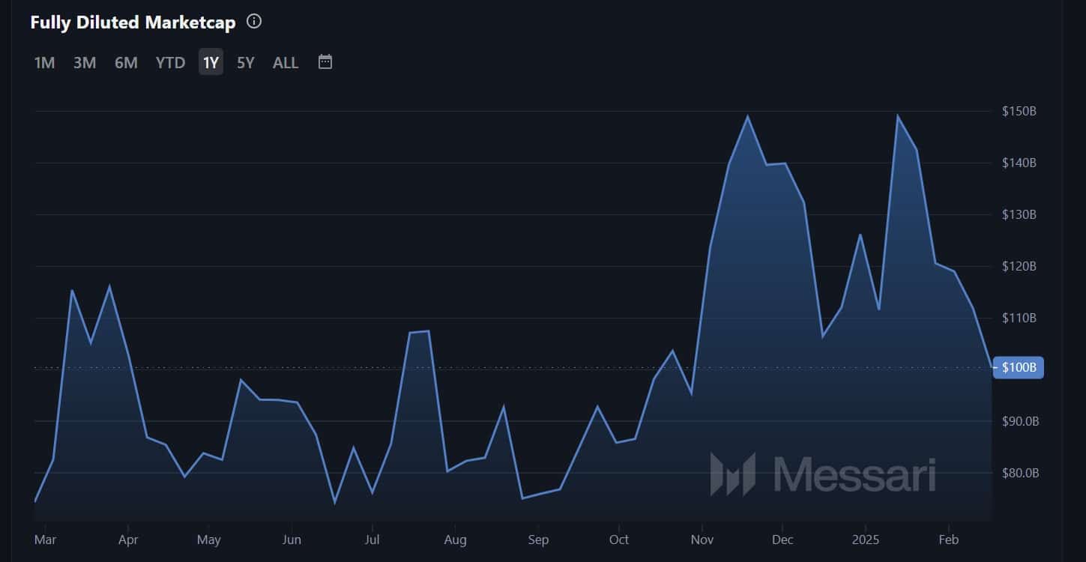1086x562 pixels.
Task: Switch chart to 5Y view
Action: pyautogui.click(x=246, y=63)
